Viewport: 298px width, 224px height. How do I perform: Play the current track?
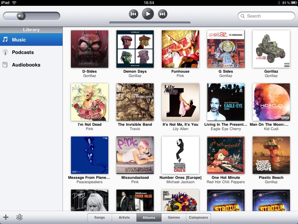(148, 14)
